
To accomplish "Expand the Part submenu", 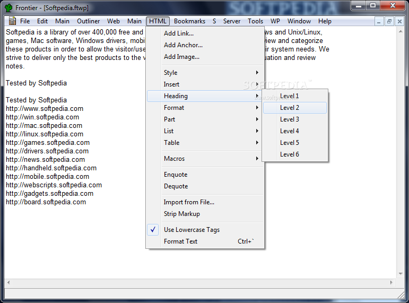I will [205, 119].
